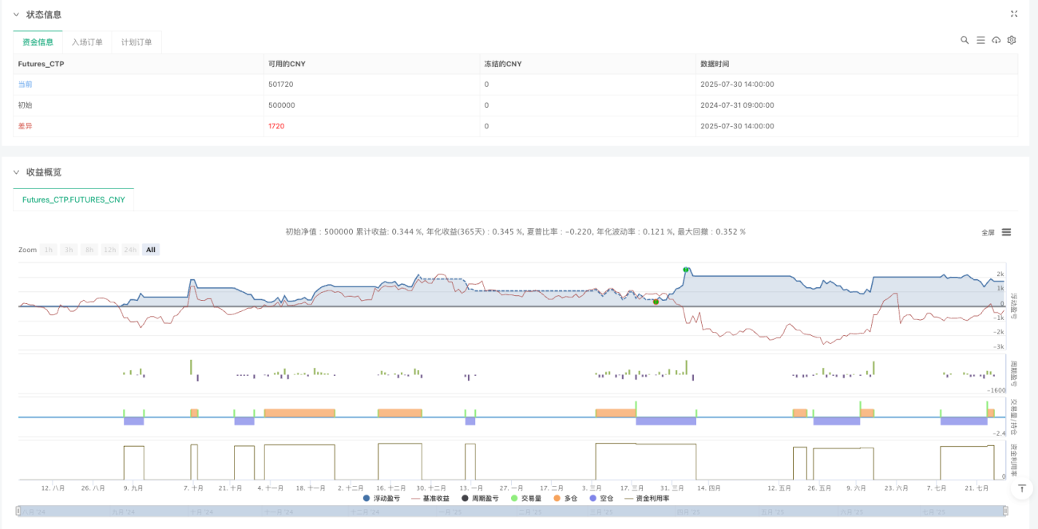Viewport: 1038px width, 529px height.
Task: Toggle the 浮动盈亏 legend series
Action: pos(384,498)
